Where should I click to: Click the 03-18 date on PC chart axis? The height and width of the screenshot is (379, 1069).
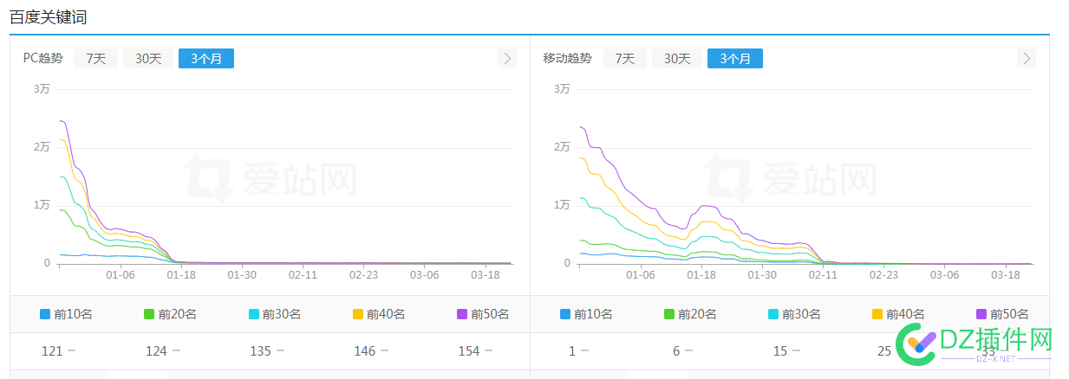tap(485, 274)
